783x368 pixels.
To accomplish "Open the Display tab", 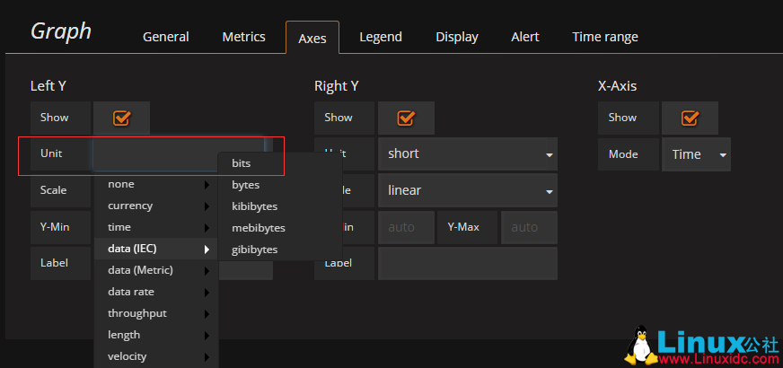I will pyautogui.click(x=457, y=37).
